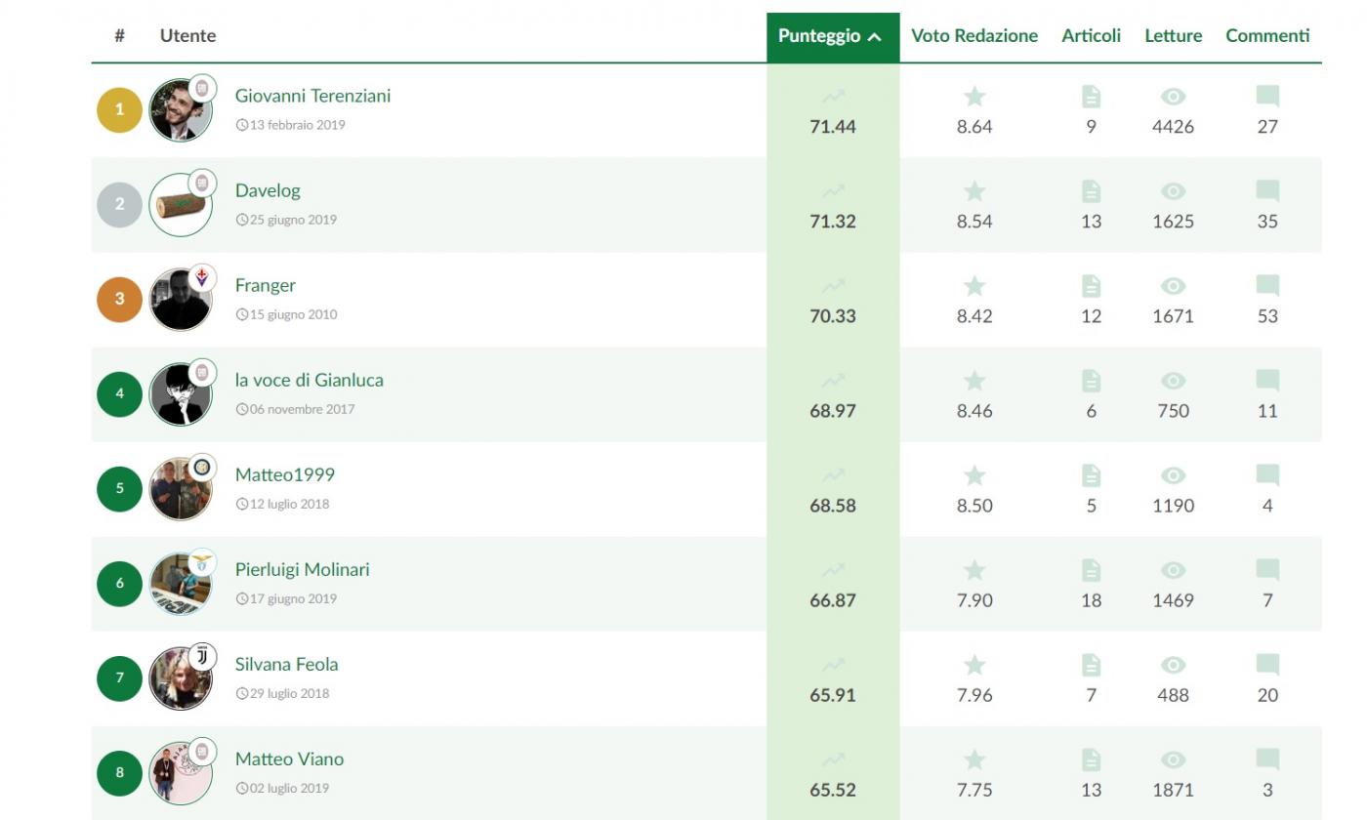
Task: Click gold rank 1 badge
Action: click(x=120, y=109)
